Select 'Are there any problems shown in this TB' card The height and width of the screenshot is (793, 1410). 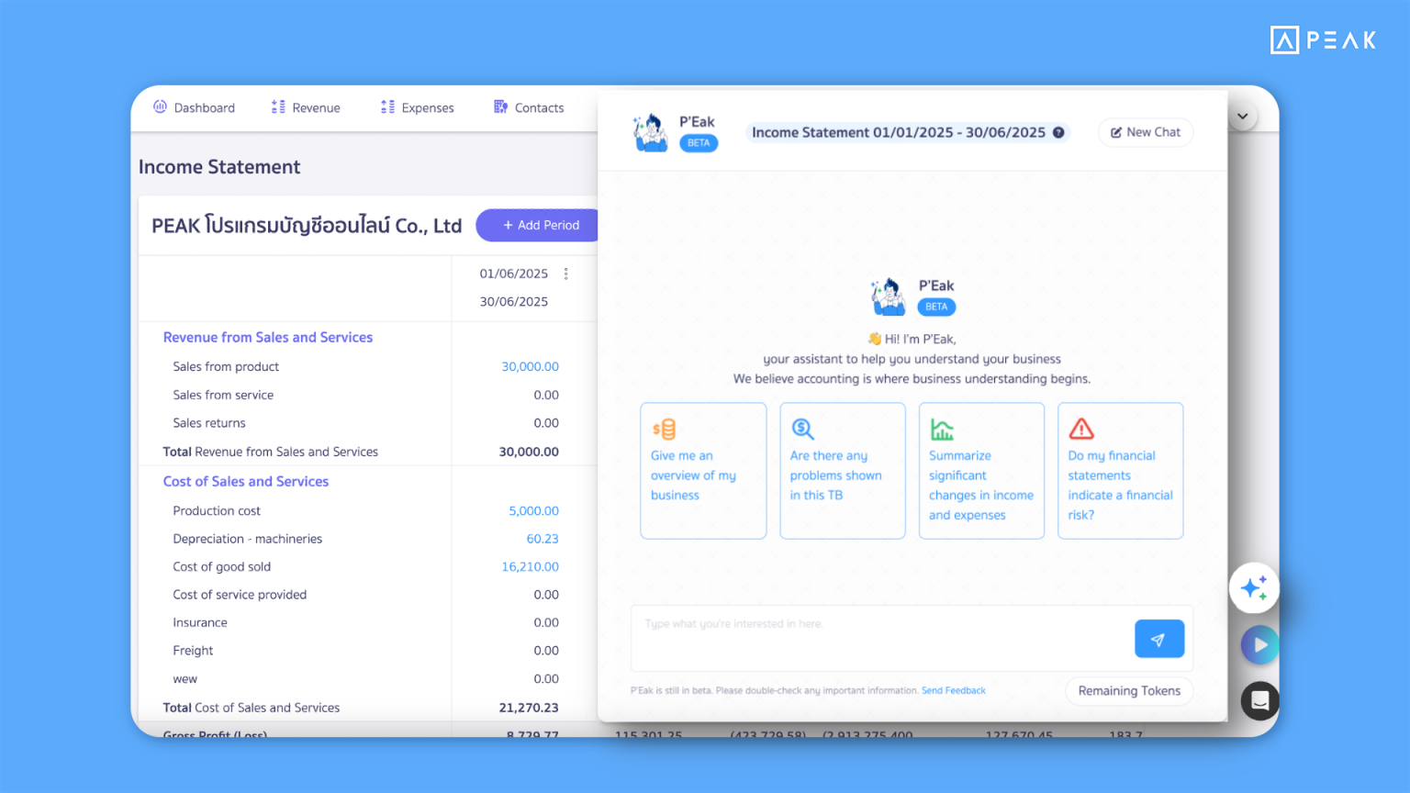coord(843,471)
